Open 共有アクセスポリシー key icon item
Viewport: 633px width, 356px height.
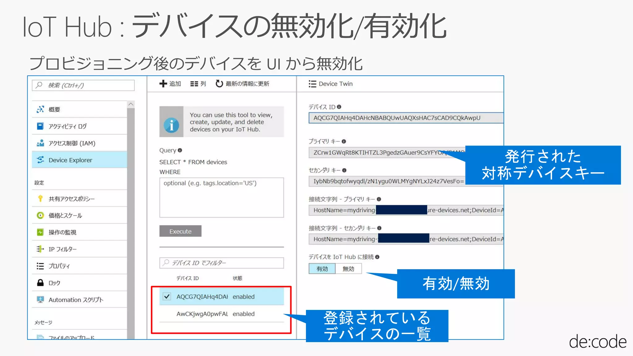click(x=40, y=199)
